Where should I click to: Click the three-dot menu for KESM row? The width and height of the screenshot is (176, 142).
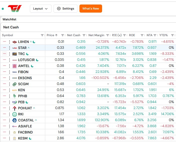coord(10,138)
